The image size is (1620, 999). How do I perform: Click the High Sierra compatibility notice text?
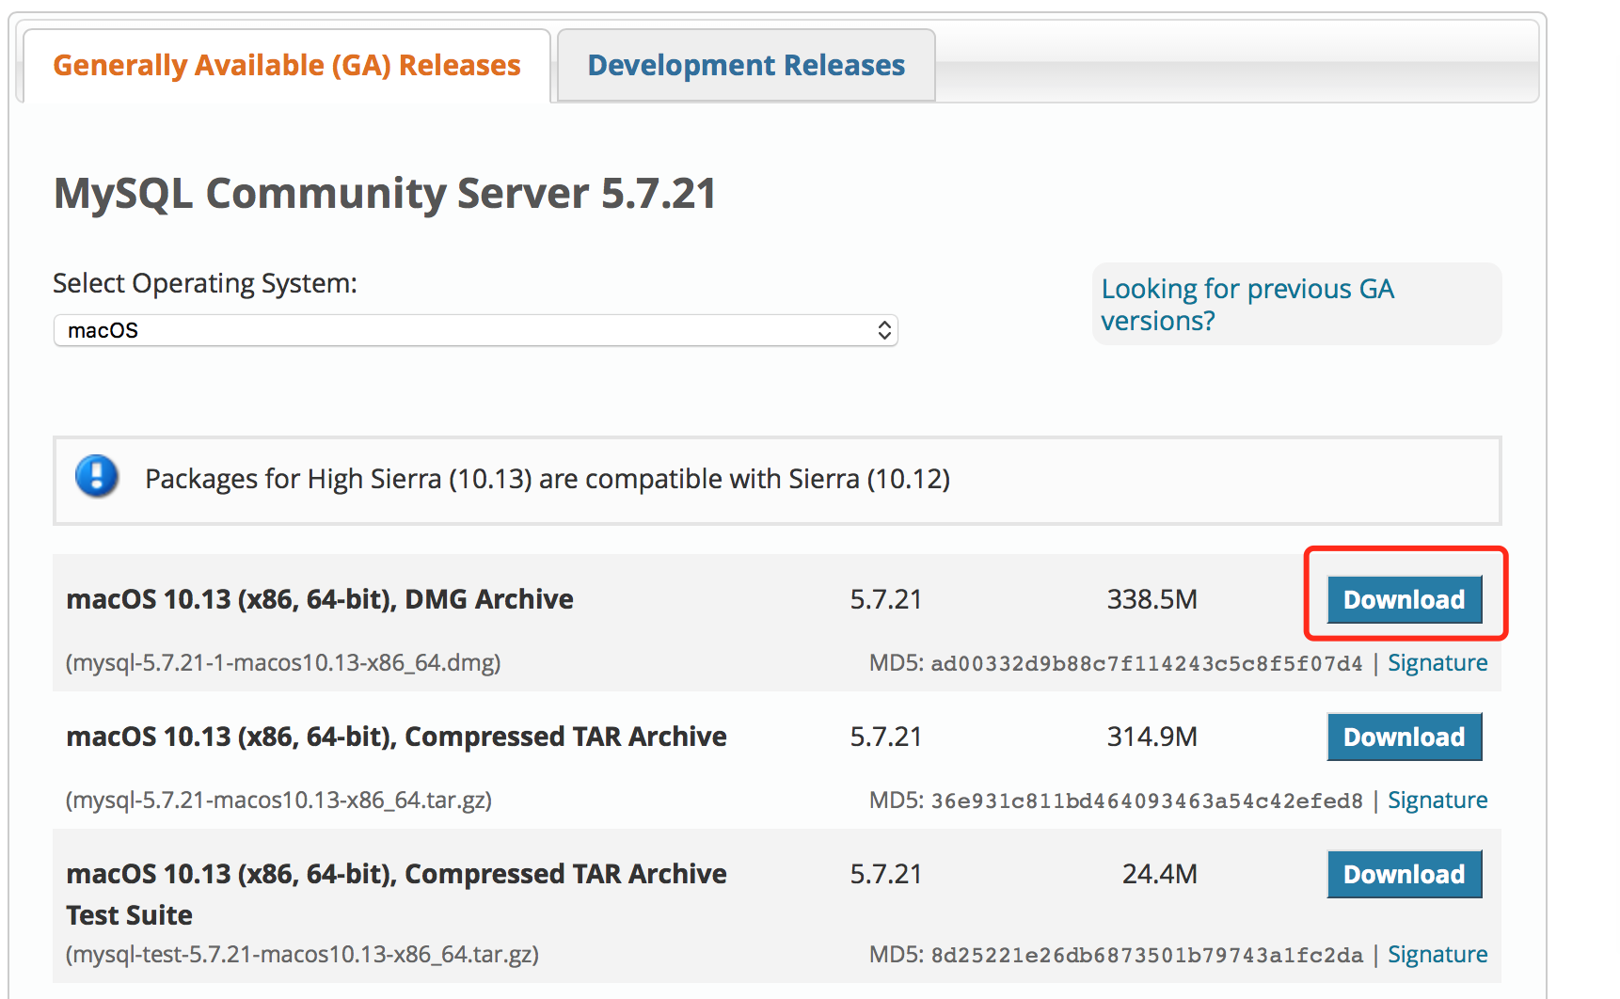547,480
